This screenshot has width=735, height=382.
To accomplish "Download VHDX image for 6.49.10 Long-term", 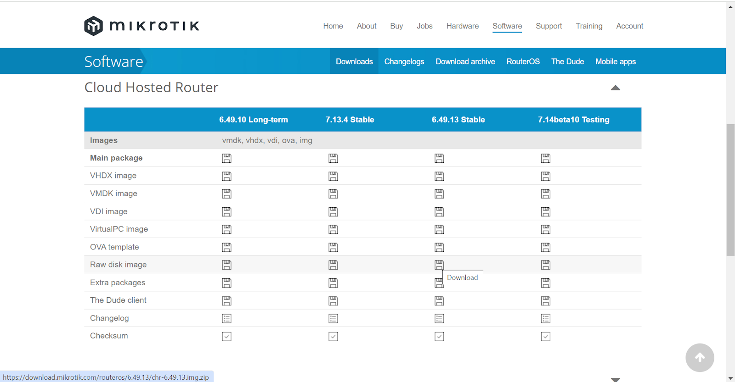I will (x=226, y=176).
